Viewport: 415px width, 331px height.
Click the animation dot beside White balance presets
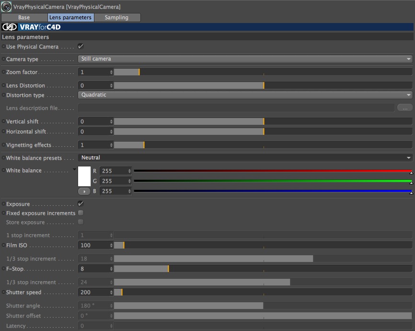(4, 158)
